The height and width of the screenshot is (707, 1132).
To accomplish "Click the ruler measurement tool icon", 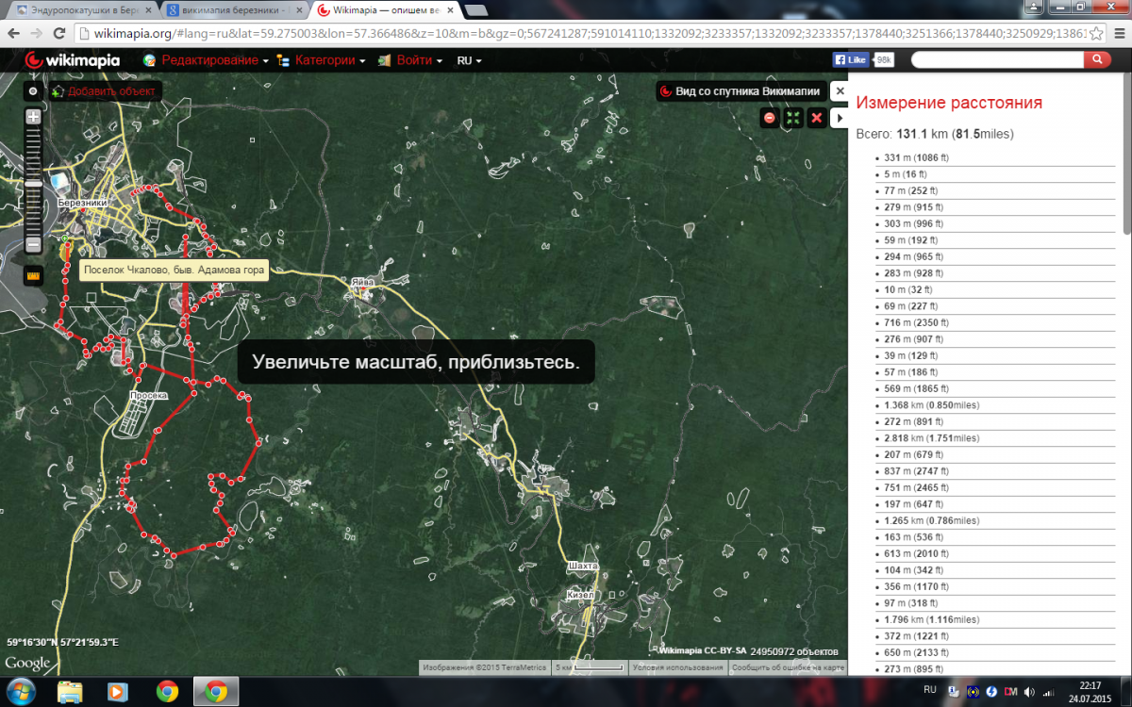I will click(x=33, y=277).
